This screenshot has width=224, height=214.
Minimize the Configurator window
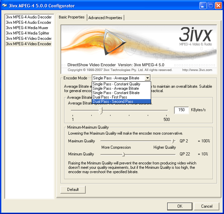point(203,6)
